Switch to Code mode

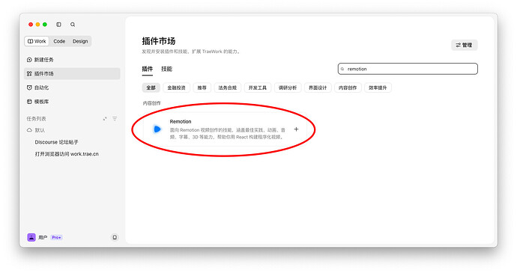click(x=59, y=41)
